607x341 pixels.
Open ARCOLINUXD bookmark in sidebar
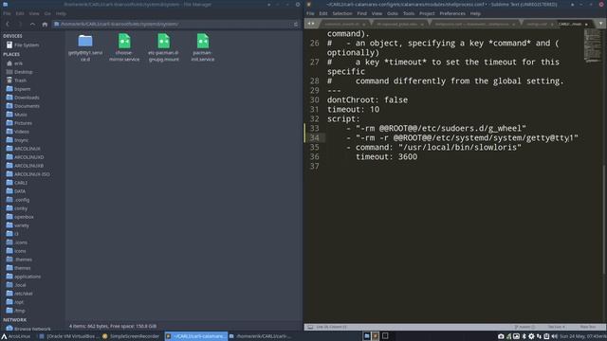[x=25, y=157]
